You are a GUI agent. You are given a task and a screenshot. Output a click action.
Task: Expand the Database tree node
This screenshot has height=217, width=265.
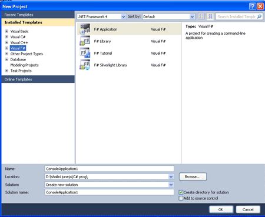6,59
